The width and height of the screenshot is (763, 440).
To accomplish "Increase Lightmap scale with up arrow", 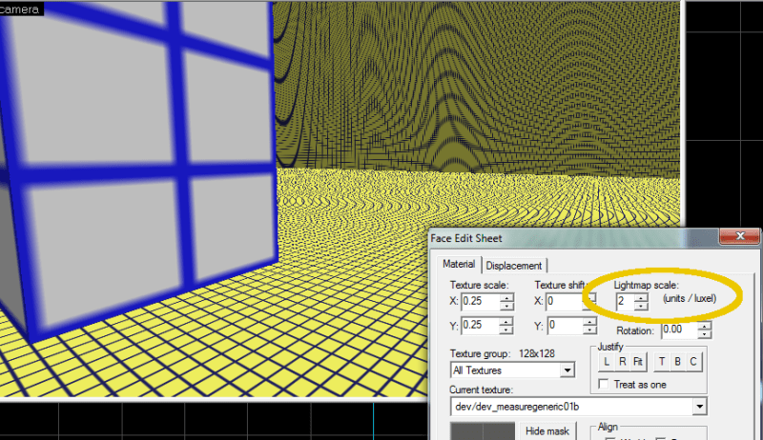I will point(641,298).
